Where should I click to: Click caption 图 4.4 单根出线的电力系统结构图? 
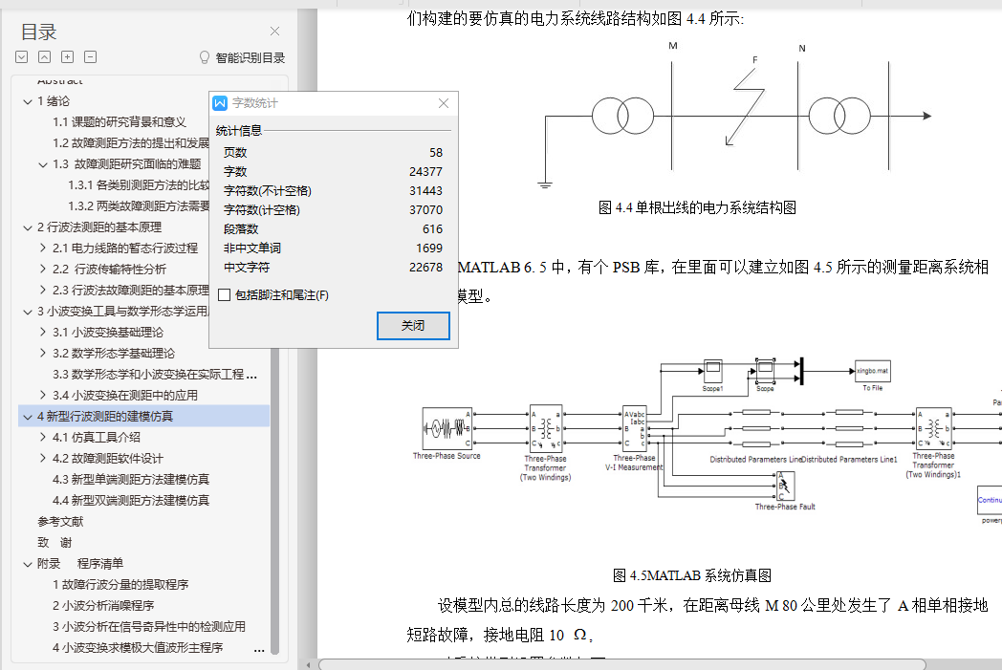pos(697,207)
